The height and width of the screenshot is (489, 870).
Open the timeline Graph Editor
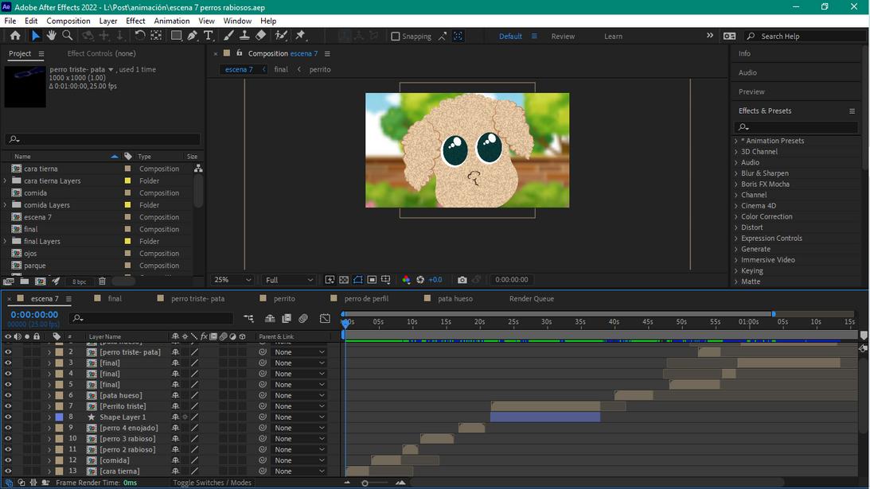[x=325, y=319]
